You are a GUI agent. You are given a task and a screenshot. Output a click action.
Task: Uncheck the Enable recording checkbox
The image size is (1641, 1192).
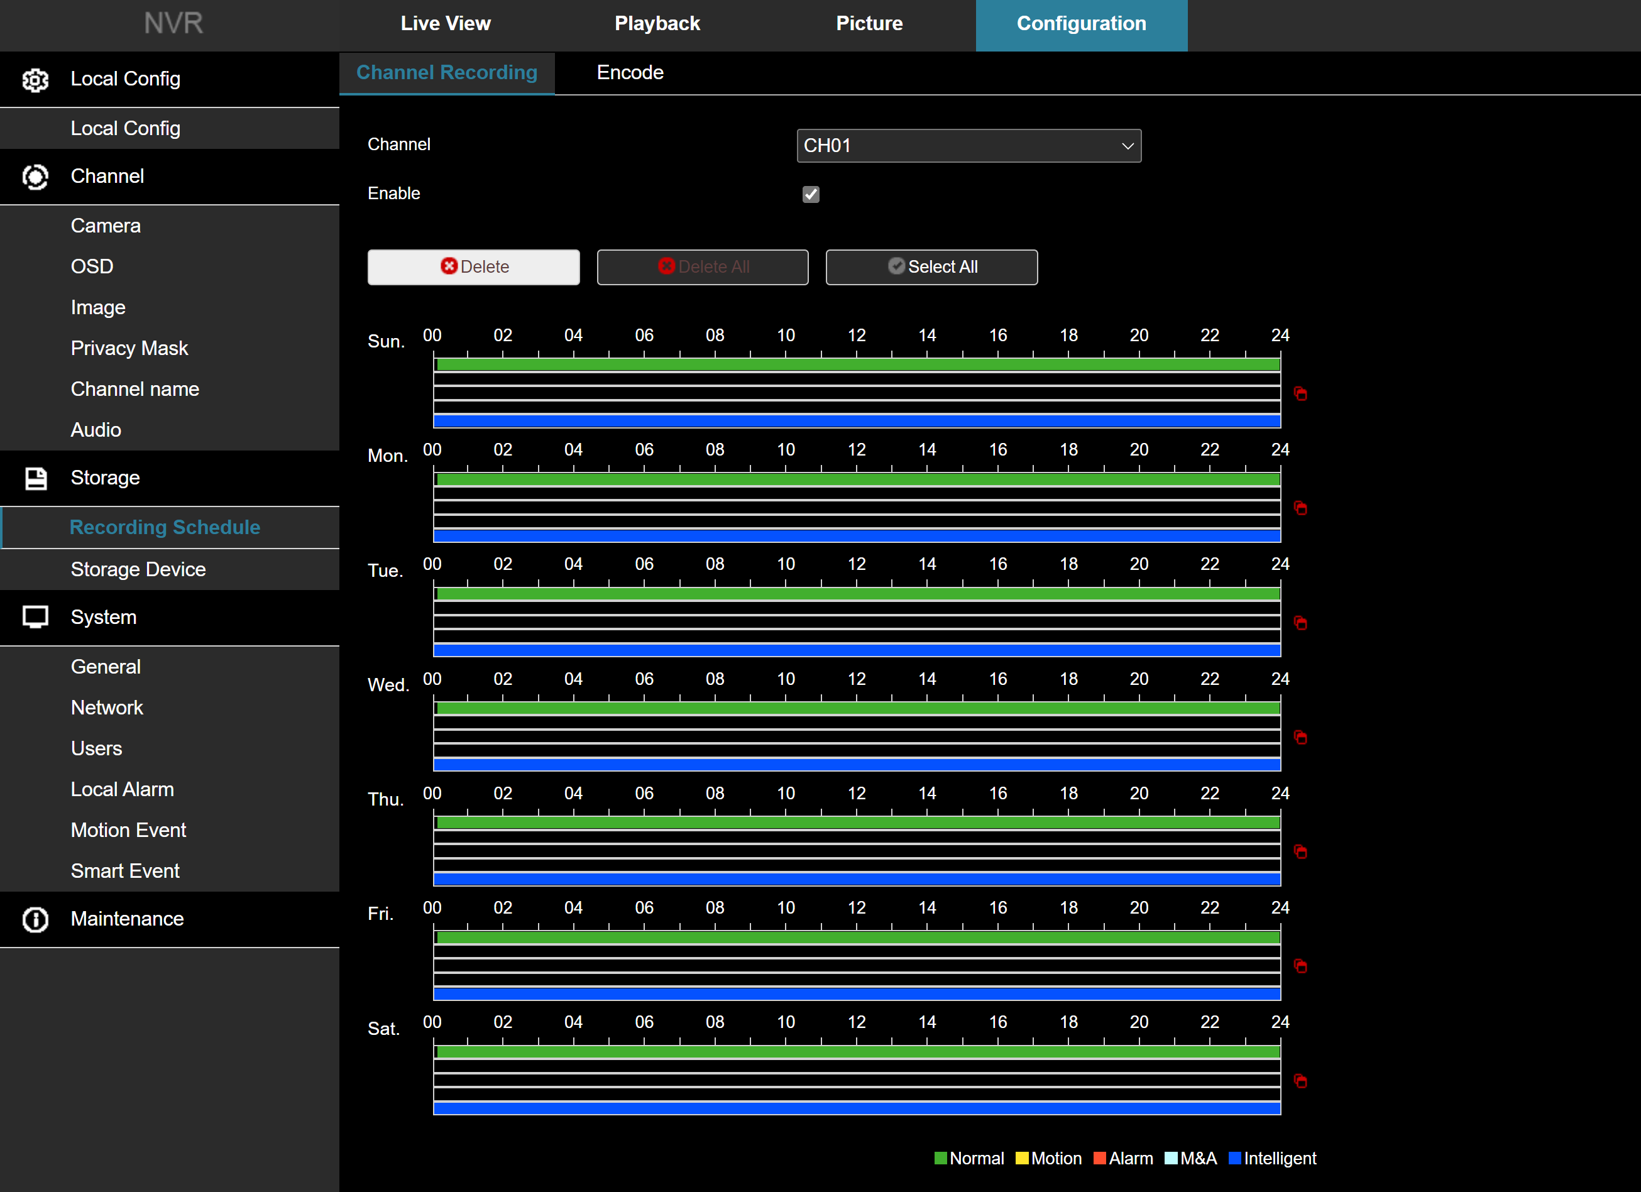click(x=810, y=194)
